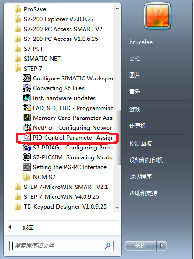Viewport: 194px width, 259px height.
Task: Select the text S7-PLCSIM Simulating Modu
Action: [73, 157]
